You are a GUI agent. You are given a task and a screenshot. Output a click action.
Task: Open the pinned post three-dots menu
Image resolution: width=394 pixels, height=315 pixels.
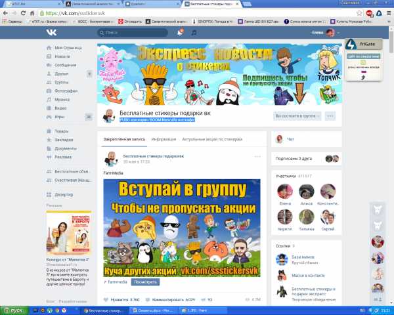(257, 156)
